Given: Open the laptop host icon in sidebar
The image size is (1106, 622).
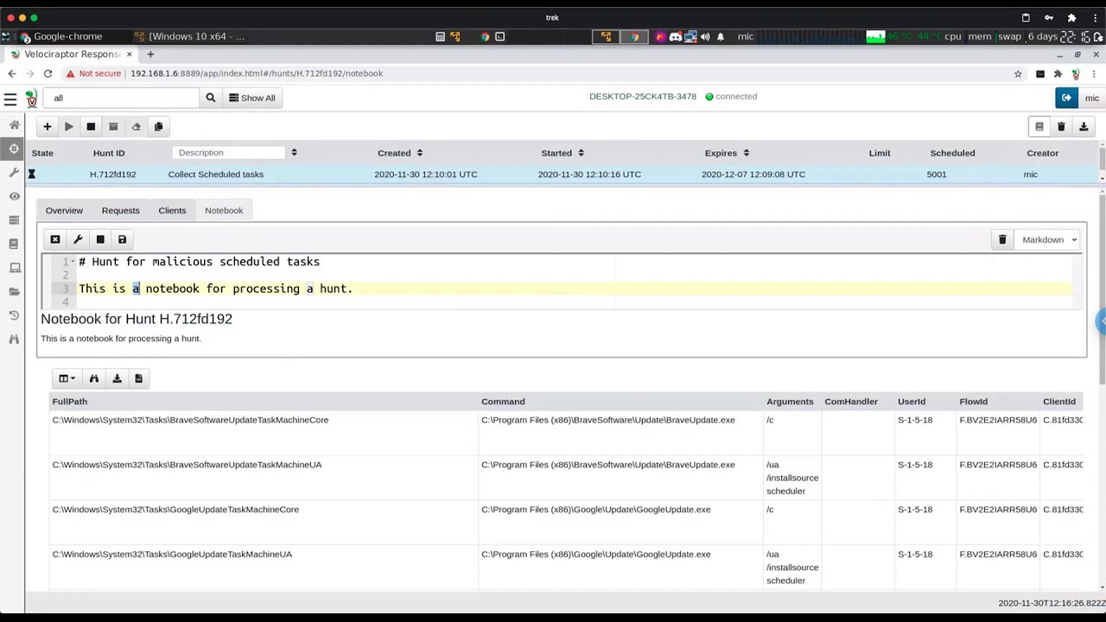Looking at the screenshot, I should point(14,268).
